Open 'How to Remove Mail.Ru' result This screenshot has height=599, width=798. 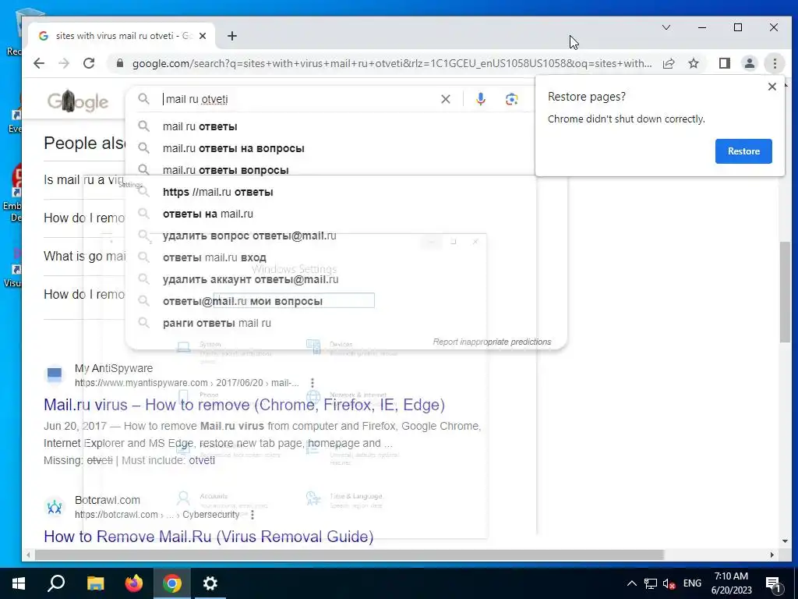click(x=209, y=537)
